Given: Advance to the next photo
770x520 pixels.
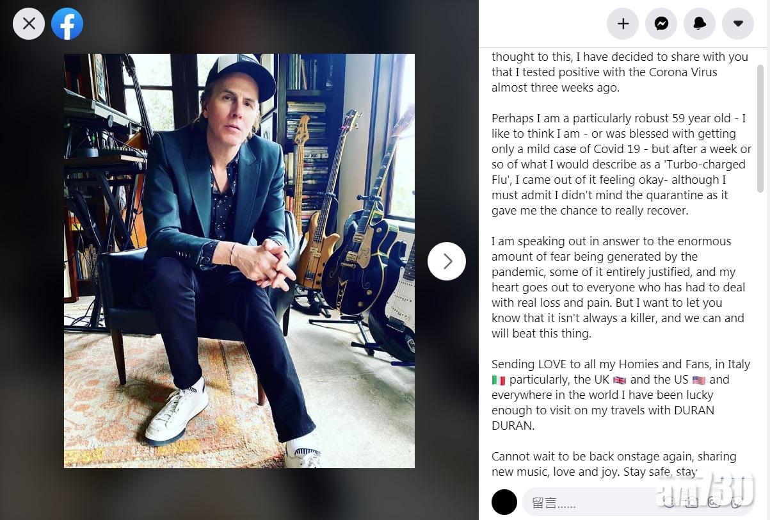Looking at the screenshot, I should click(447, 261).
